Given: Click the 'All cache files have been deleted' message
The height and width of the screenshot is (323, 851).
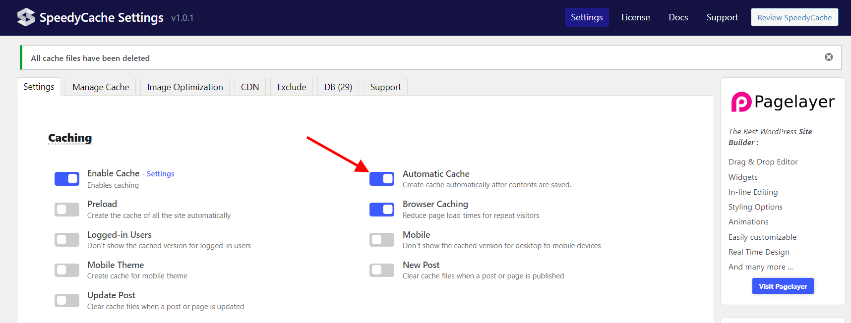Looking at the screenshot, I should [x=90, y=58].
